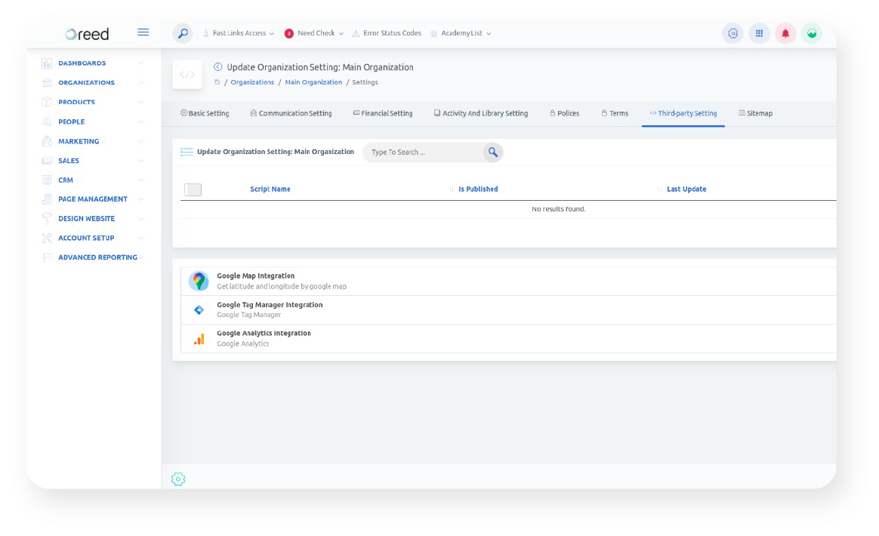The image size is (879, 536).
Task: Open the CRM sidebar menu
Action: coord(66,180)
